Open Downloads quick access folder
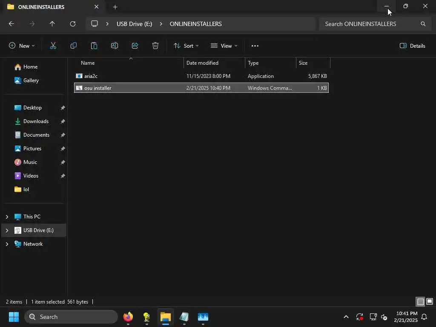The height and width of the screenshot is (327, 436). pyautogui.click(x=32, y=121)
